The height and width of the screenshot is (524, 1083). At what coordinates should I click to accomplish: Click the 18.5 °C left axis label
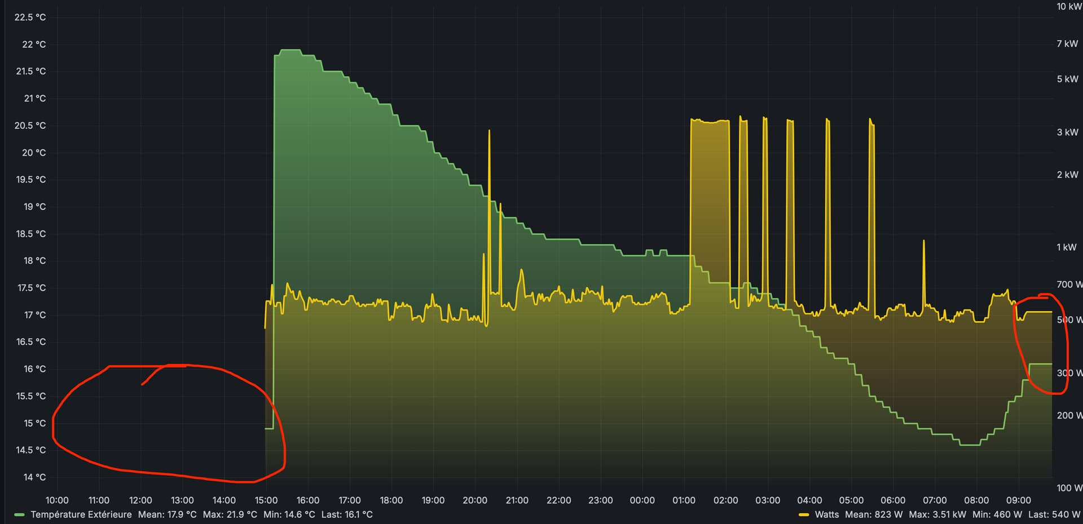(31, 234)
